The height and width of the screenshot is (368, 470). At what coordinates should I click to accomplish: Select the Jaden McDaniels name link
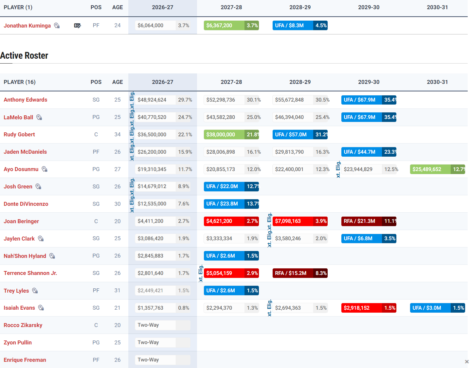[x=25, y=152]
